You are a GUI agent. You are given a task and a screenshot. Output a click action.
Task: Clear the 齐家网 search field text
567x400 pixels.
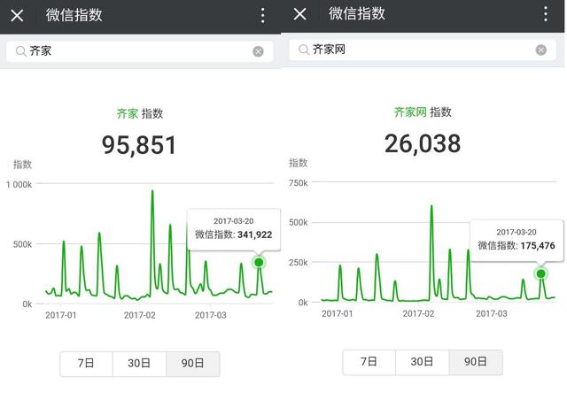coord(540,50)
